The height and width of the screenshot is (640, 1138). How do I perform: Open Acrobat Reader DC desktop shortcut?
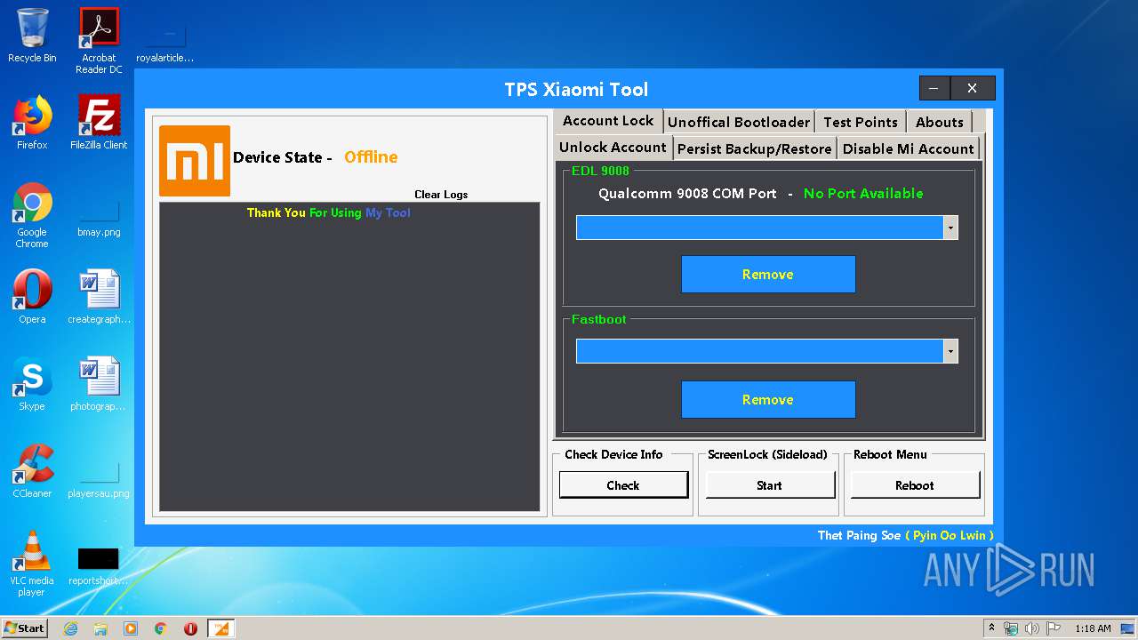coord(99,41)
